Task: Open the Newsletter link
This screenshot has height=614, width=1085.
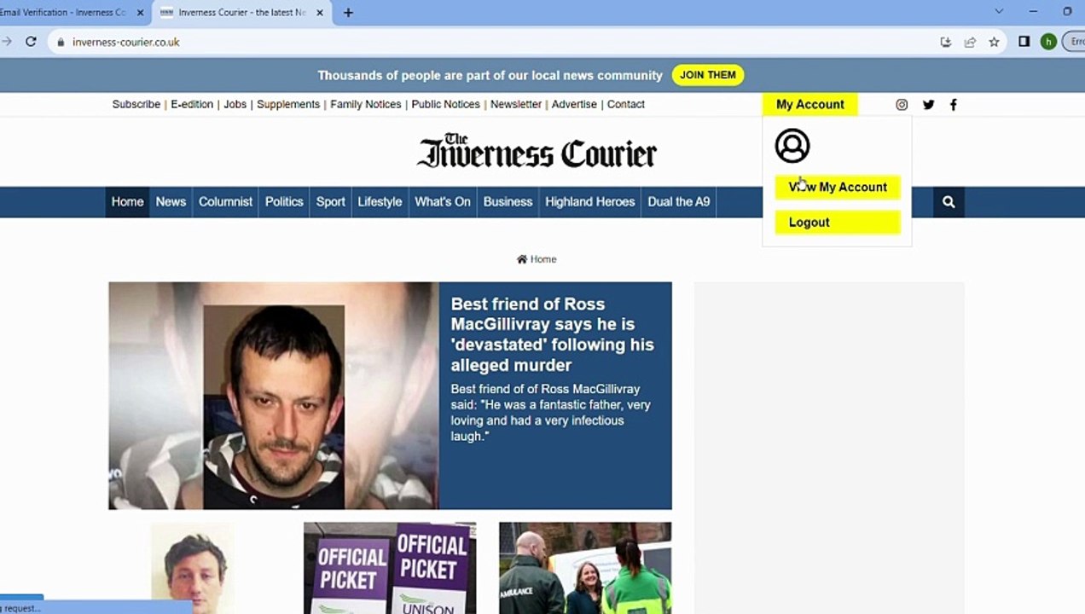Action: 516,104
